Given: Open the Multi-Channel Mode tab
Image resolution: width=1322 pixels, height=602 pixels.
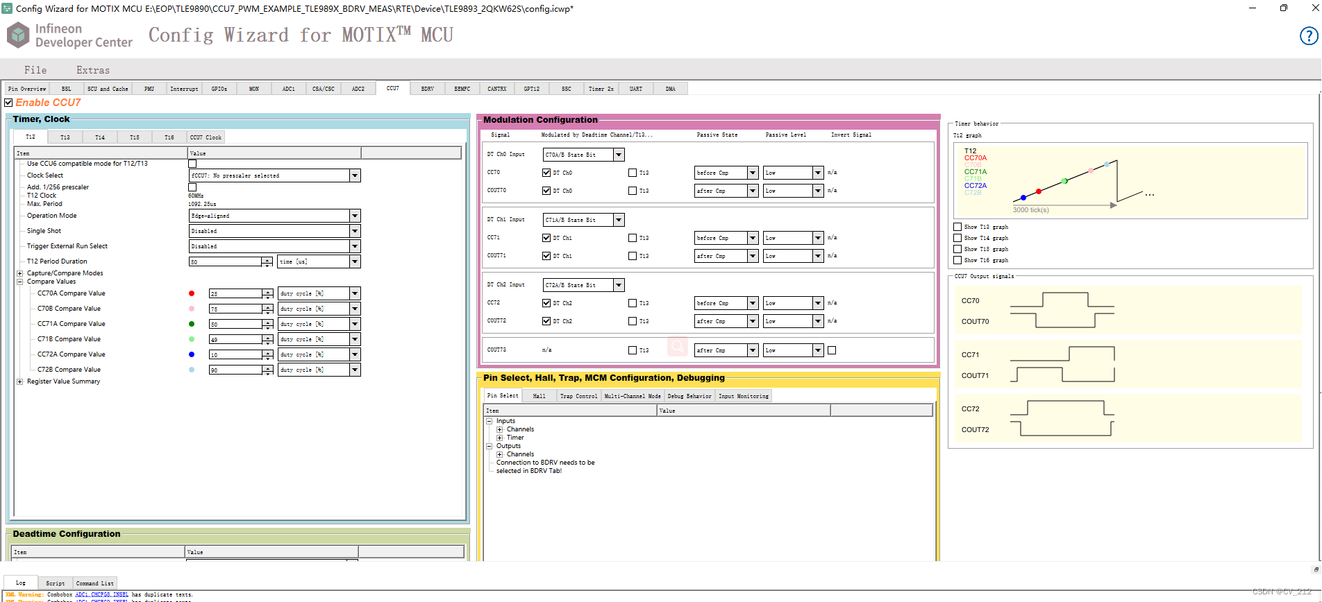Looking at the screenshot, I should [x=633, y=396].
